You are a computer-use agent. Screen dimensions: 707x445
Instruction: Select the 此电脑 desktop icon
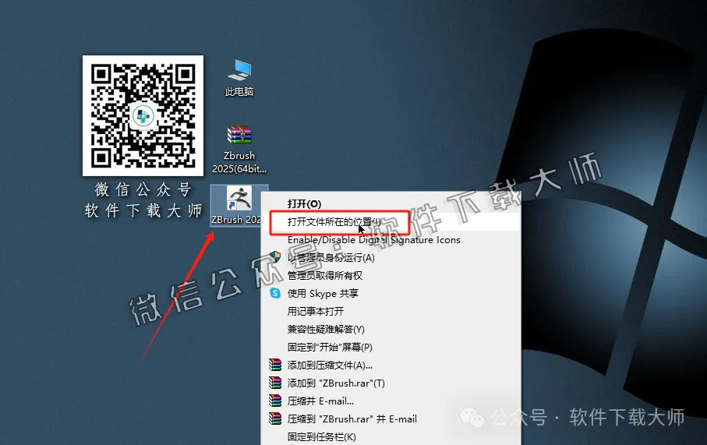click(x=239, y=79)
